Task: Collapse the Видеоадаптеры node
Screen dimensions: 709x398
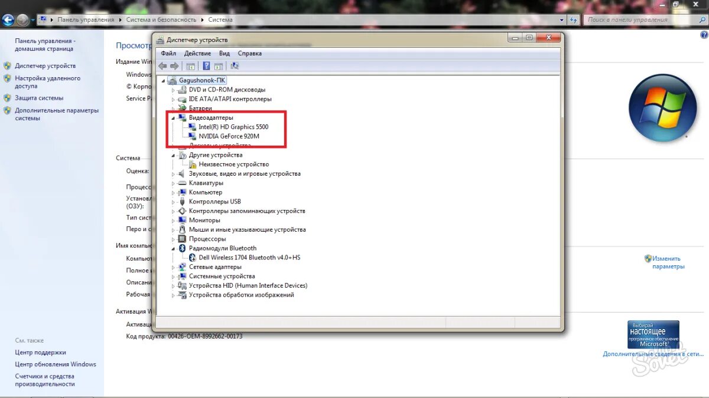Action: coord(174,118)
